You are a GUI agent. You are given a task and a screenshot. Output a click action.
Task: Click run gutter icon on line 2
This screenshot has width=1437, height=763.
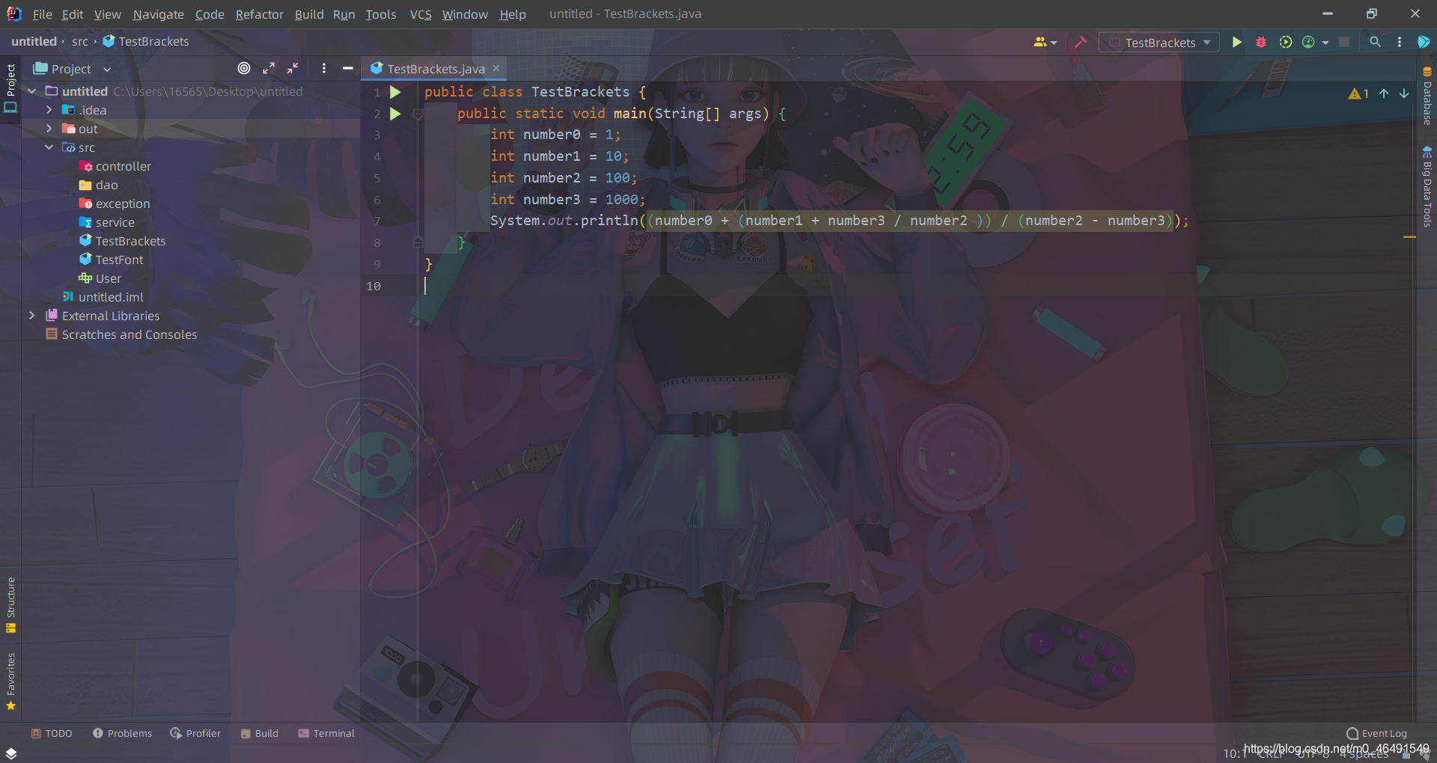395,114
